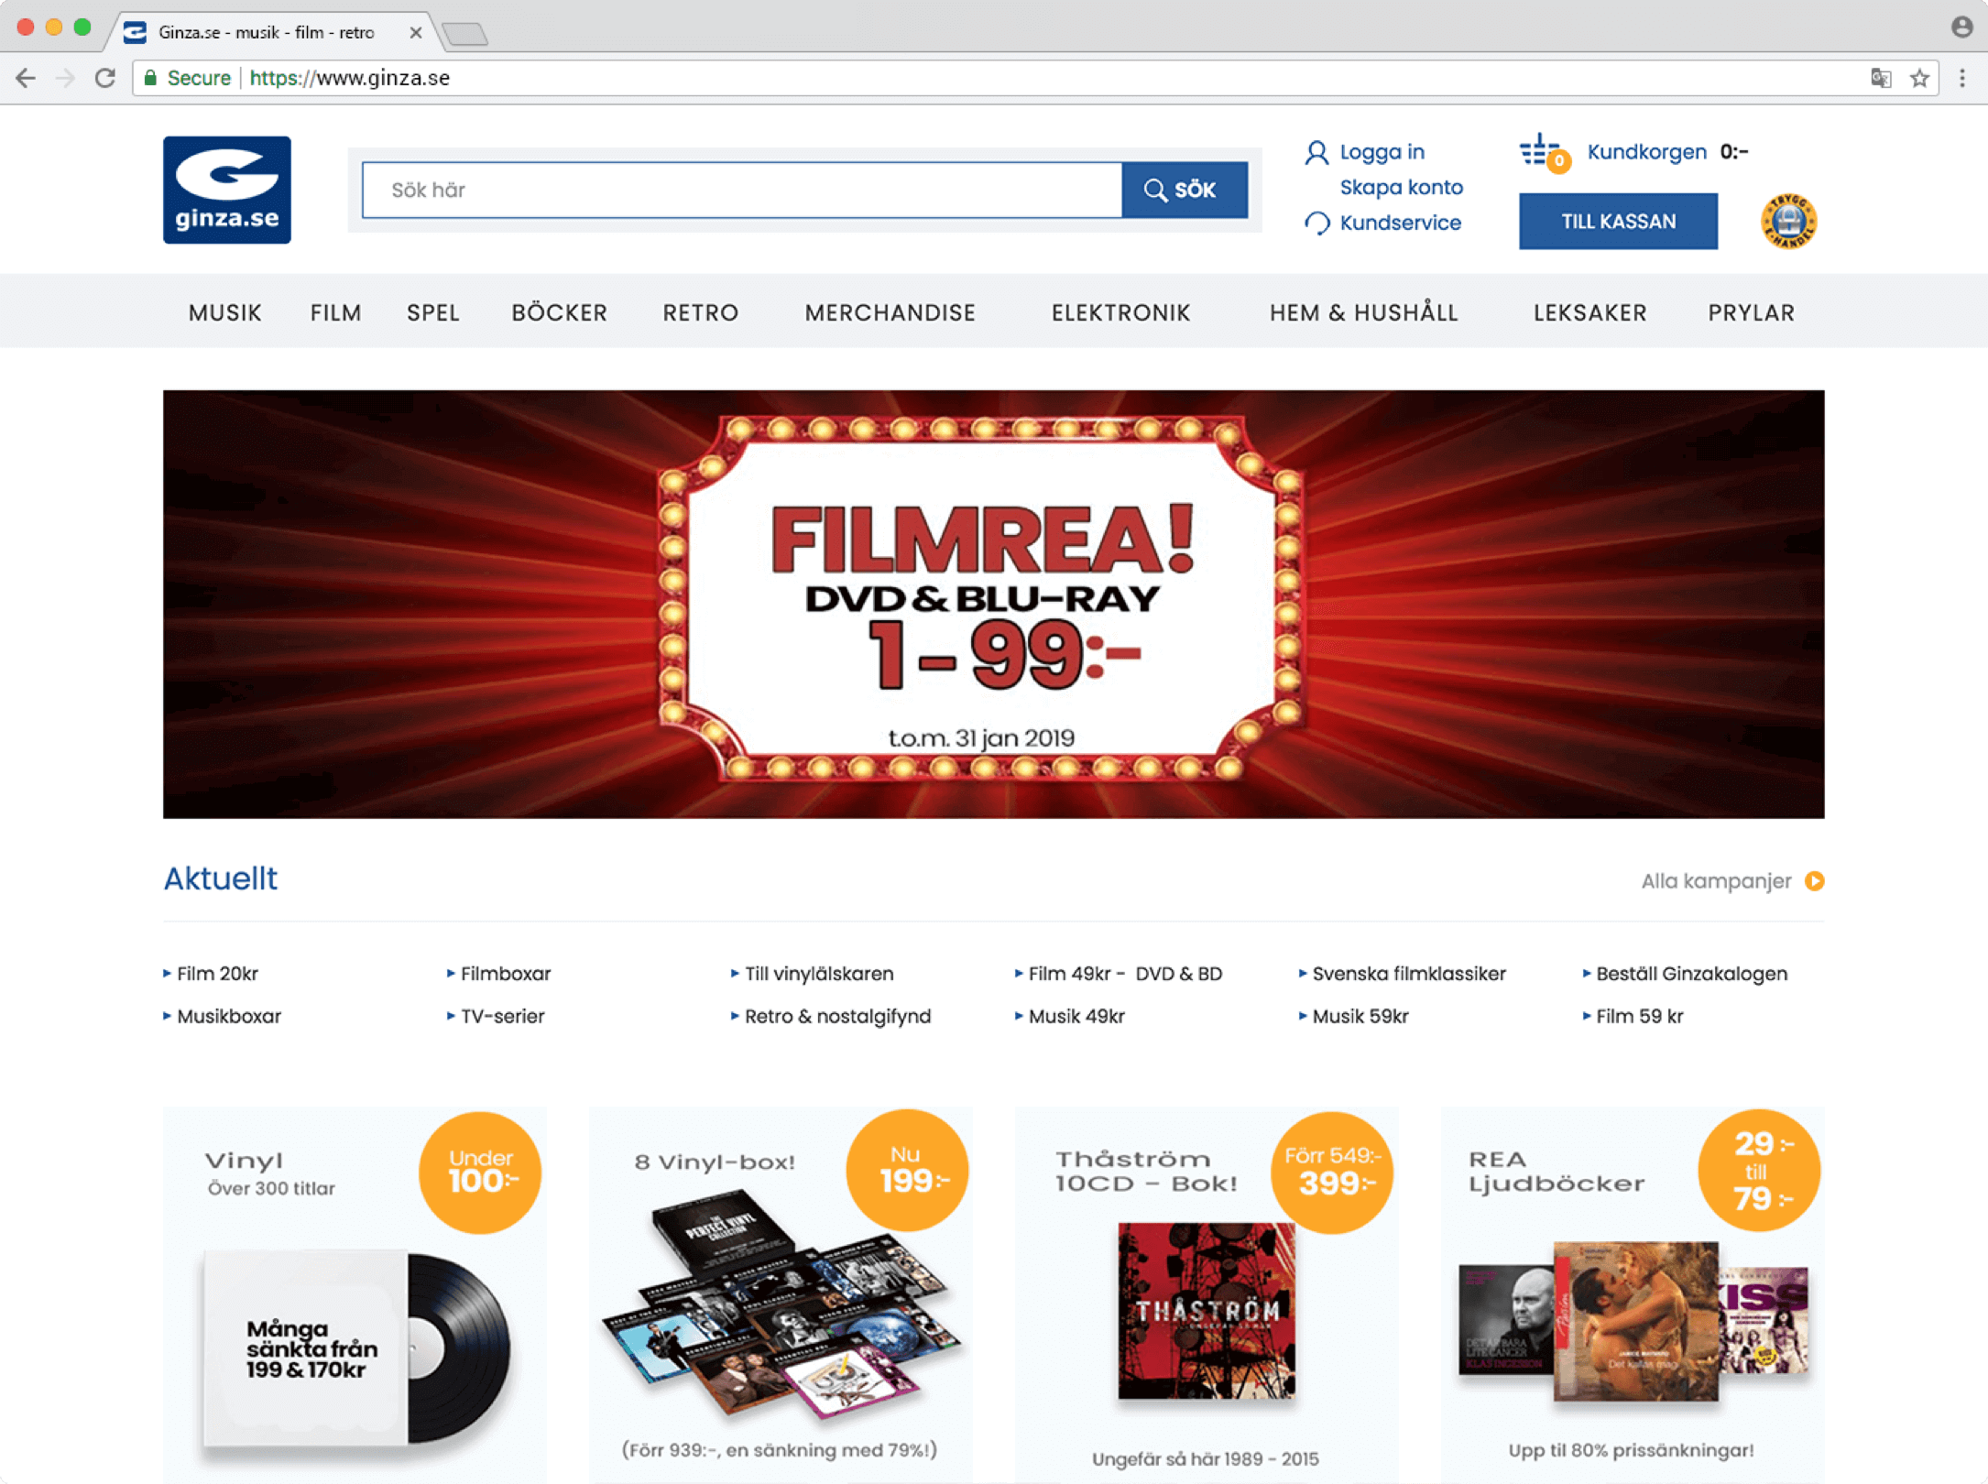Click the Chrome profile avatar icon
The height and width of the screenshot is (1484, 1988).
(x=1961, y=27)
